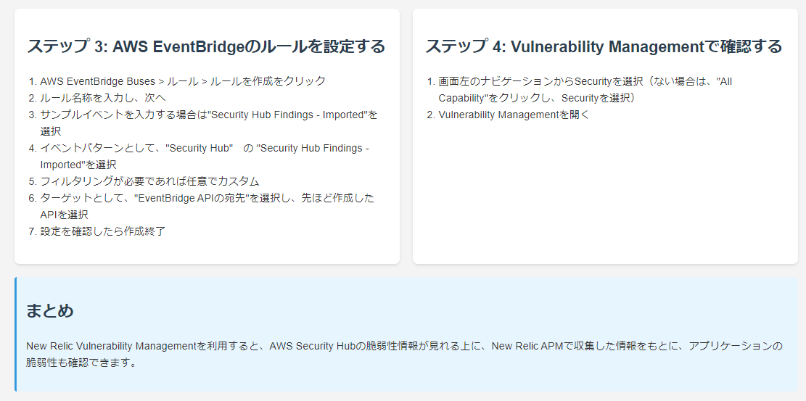
Task: Click the "AWS EventBridge Buses > ルール" list item
Action: 183,81
